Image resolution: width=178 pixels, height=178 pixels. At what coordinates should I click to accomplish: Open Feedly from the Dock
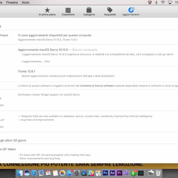(x=133, y=173)
